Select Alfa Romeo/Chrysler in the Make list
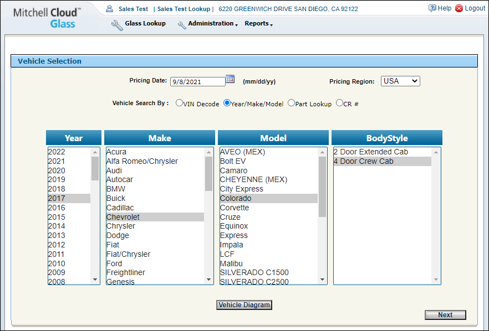The image size is (489, 331). pyautogui.click(x=155, y=161)
